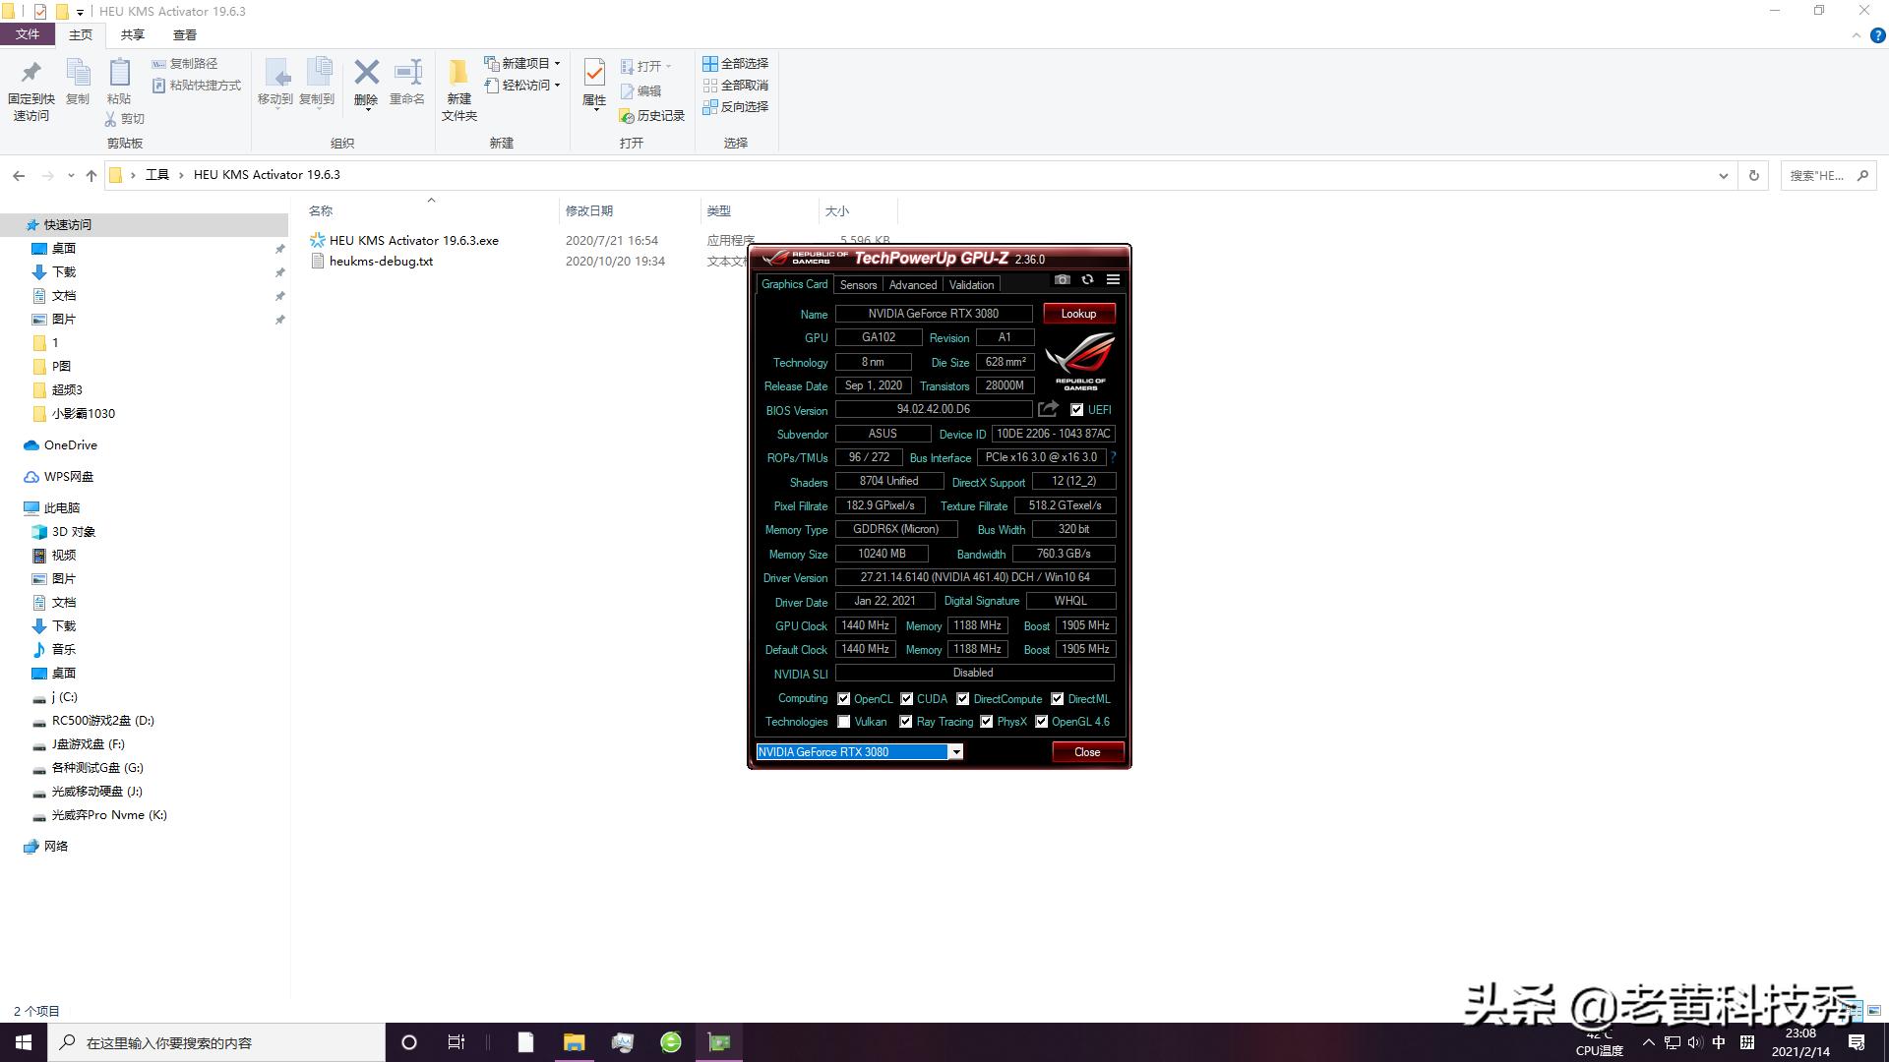
Task: Click the GPU-Z screenshot camera icon
Action: 1062,280
